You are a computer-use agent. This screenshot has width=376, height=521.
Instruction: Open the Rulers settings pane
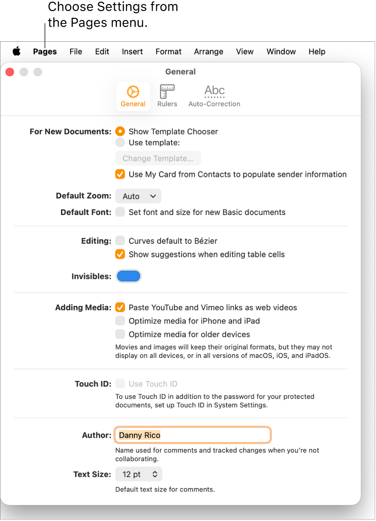coord(167,95)
